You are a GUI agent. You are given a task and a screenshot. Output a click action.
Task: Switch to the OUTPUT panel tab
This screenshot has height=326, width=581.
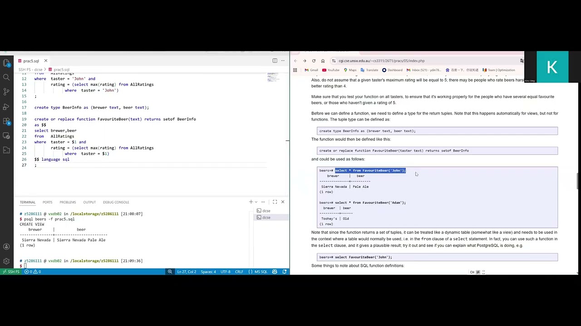(x=89, y=202)
